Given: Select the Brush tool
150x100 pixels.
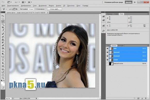Looking at the screenshot, I should click(x=3, y=37).
